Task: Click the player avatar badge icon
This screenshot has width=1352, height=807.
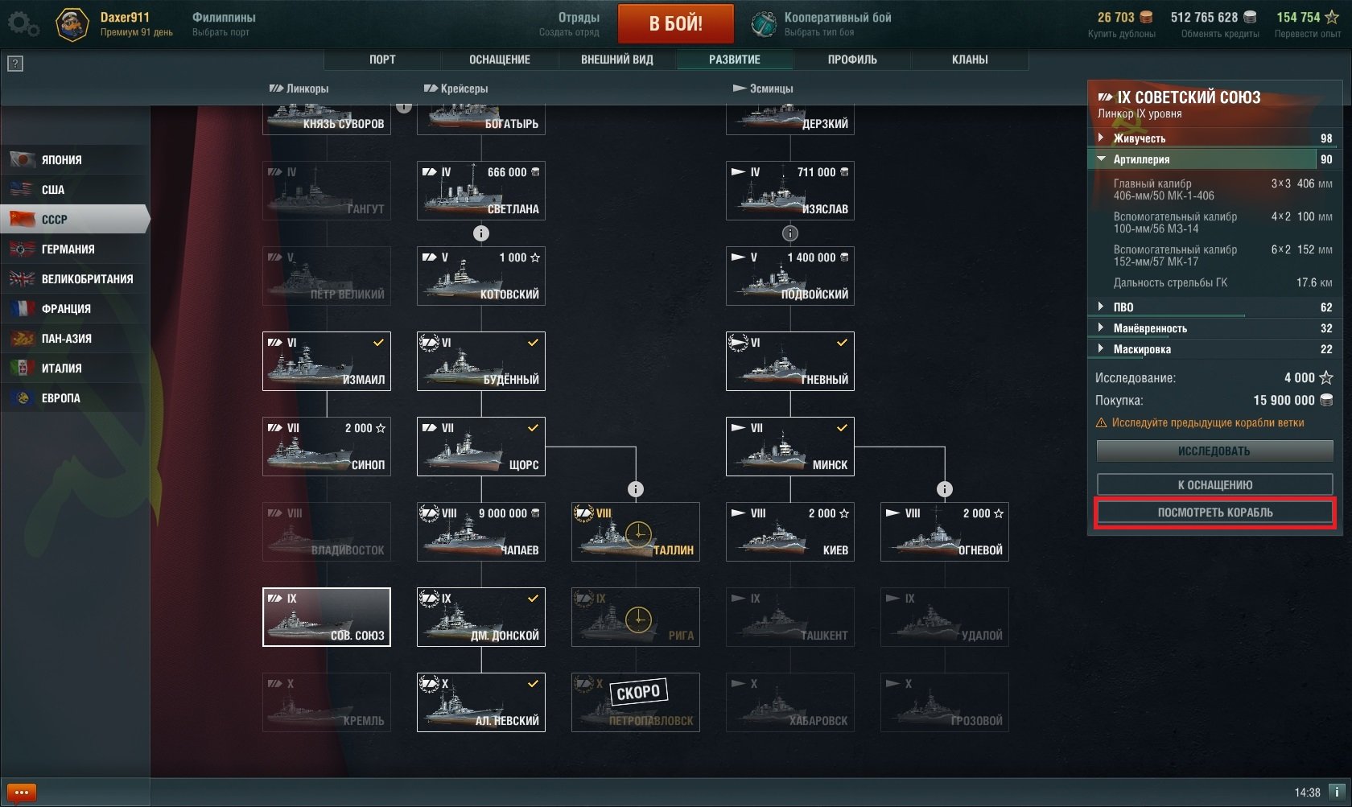Action: click(x=72, y=24)
